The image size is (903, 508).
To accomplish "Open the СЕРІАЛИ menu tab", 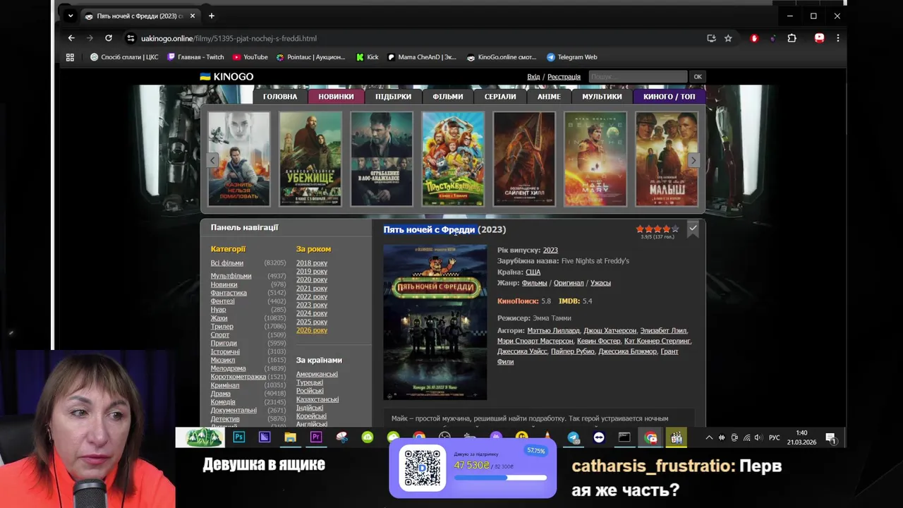I will coord(500,97).
